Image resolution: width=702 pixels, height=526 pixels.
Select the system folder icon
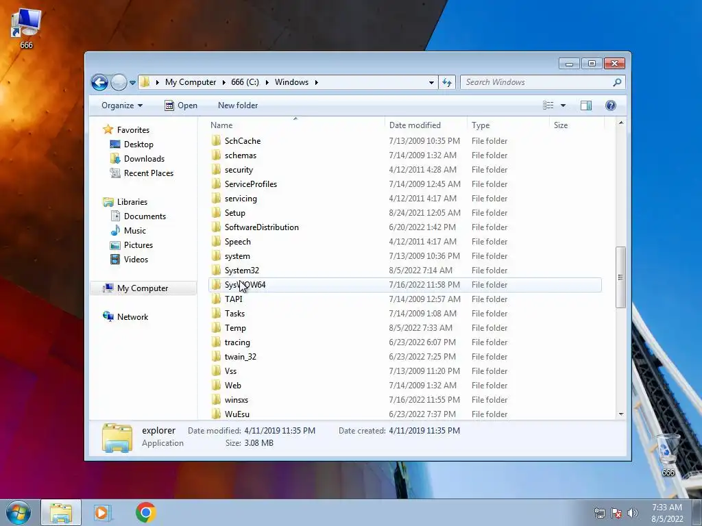pyautogui.click(x=216, y=256)
